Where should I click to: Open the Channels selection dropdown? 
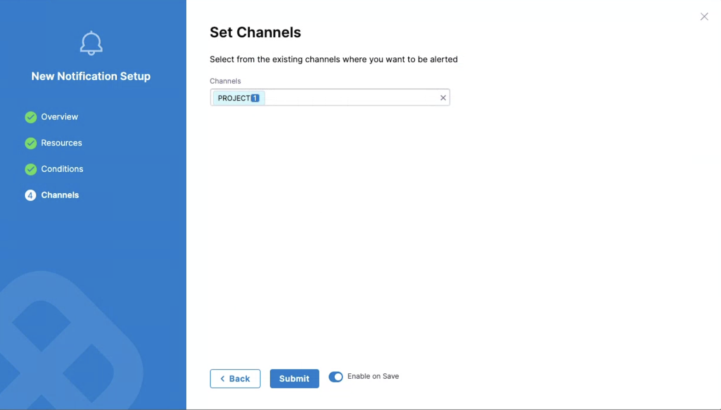(x=349, y=98)
